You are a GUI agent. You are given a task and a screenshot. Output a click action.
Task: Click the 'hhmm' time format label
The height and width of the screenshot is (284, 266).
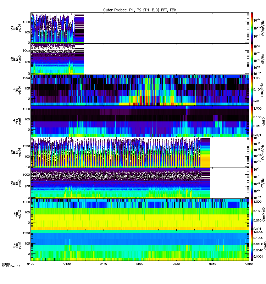pyautogui.click(x=6, y=264)
